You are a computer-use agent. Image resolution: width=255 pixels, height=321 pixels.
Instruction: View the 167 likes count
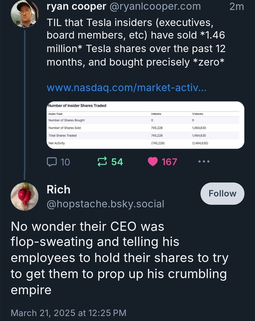click(x=169, y=162)
